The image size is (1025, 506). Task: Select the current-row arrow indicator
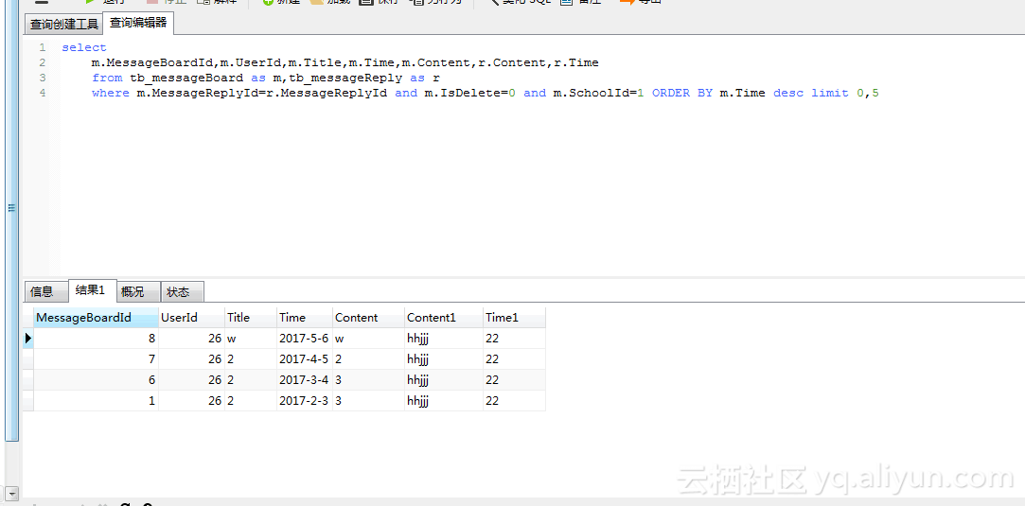(28, 339)
